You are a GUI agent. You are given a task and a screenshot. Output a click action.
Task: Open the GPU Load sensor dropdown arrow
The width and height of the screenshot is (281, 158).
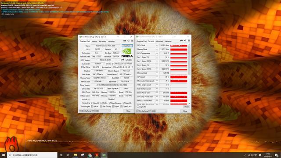coord(157,77)
